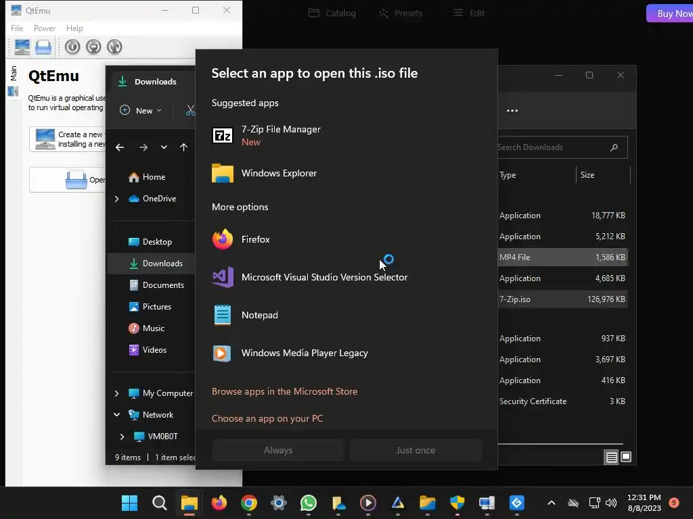Select Desktop in Explorer sidebar
The height and width of the screenshot is (519, 693).
click(151, 242)
